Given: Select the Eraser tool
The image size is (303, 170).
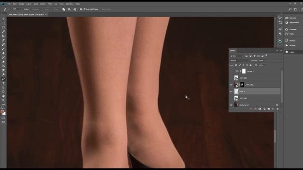Looking at the screenshot, I should click(x=3, y=62).
